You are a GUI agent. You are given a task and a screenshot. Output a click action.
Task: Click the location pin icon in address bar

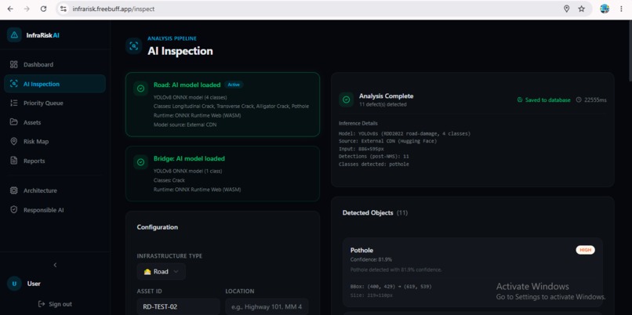[x=566, y=9]
